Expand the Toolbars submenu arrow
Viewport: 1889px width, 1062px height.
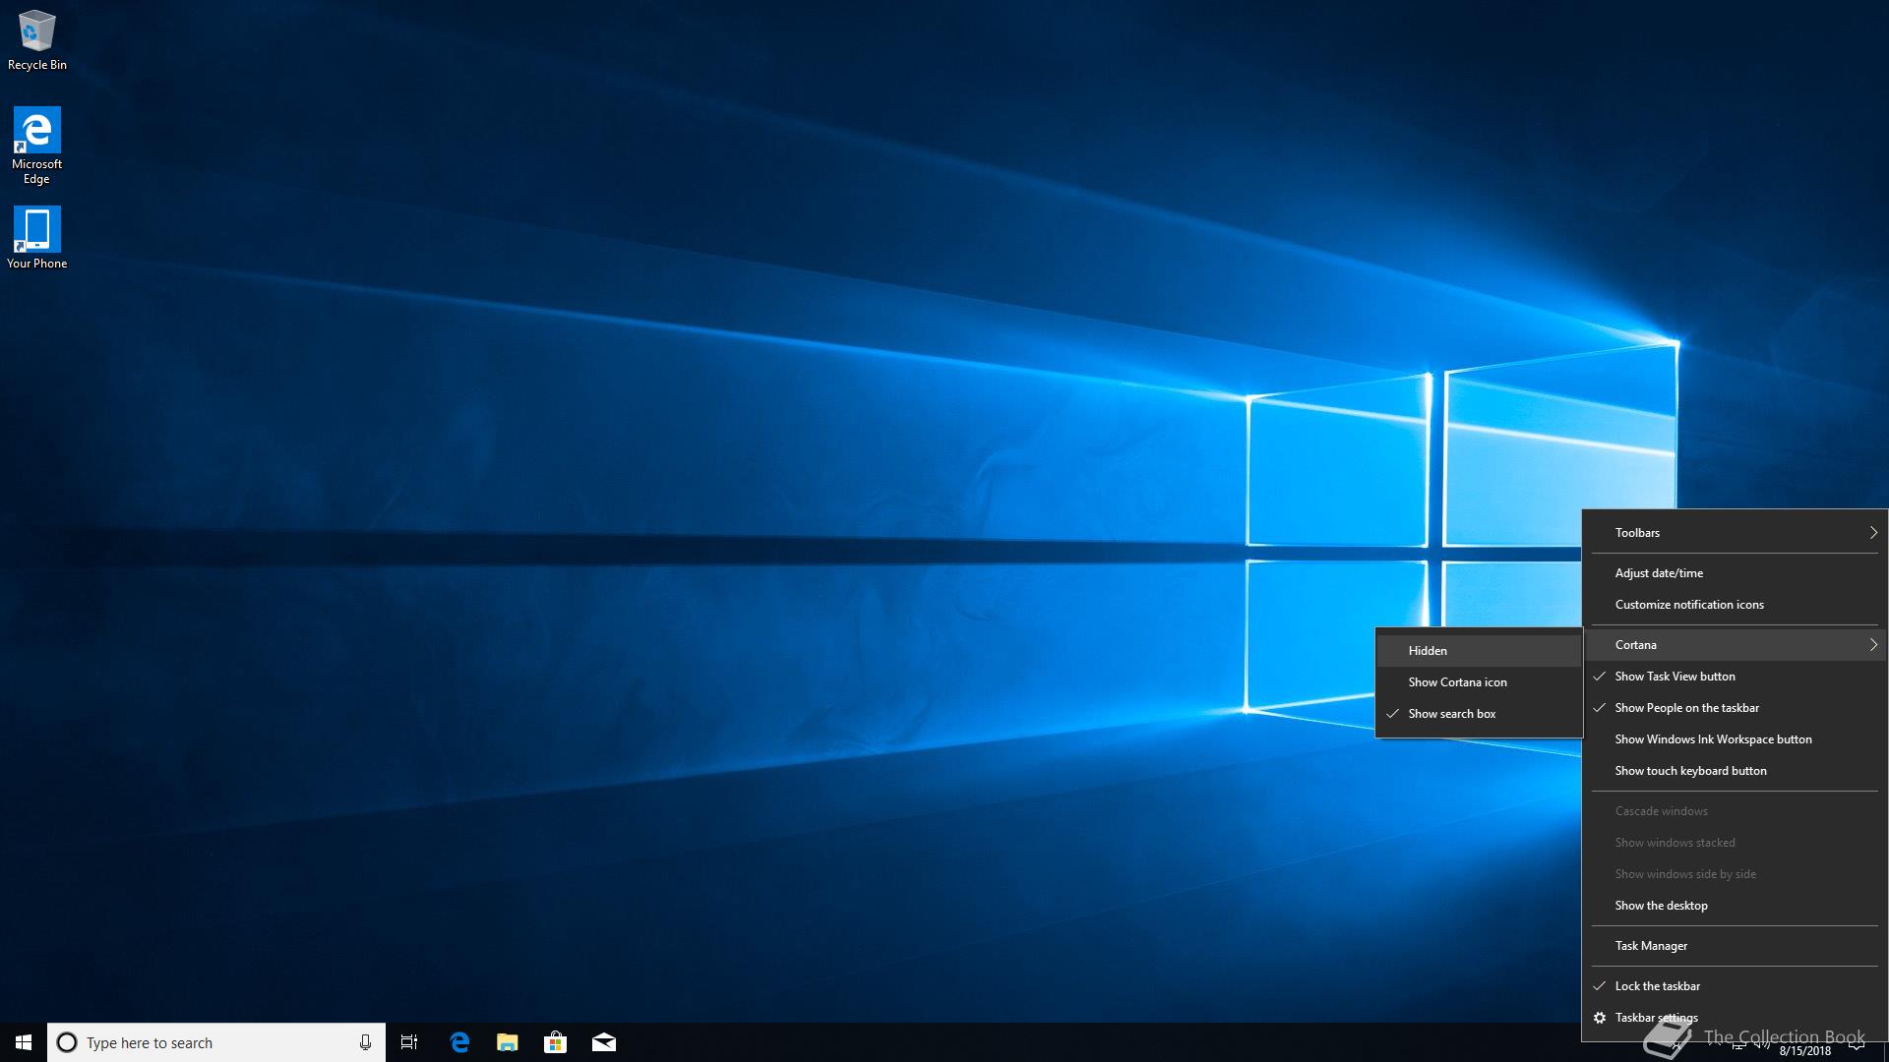1873,533
